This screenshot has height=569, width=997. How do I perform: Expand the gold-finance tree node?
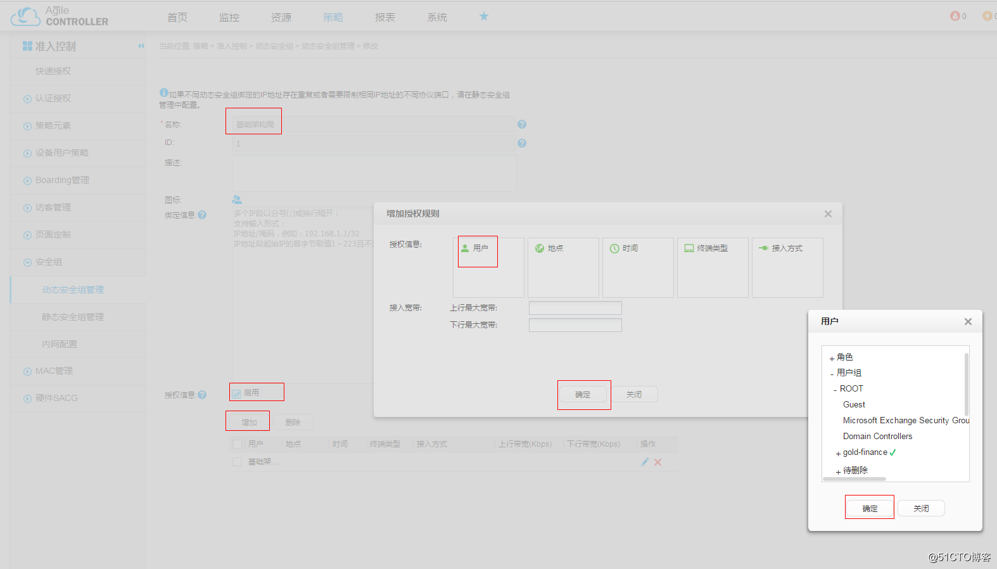pos(838,454)
